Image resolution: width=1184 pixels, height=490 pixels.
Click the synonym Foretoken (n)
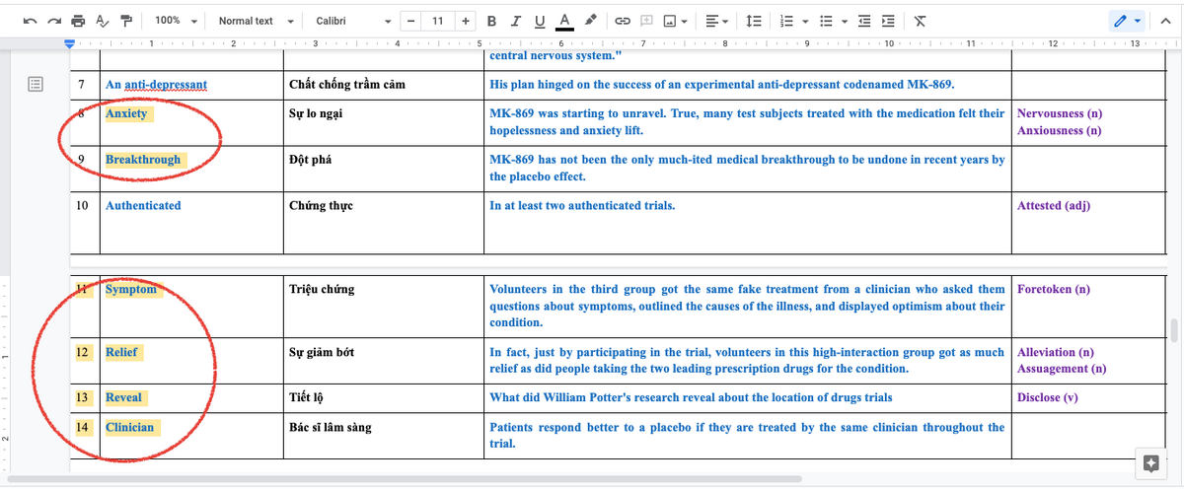pos(1054,290)
